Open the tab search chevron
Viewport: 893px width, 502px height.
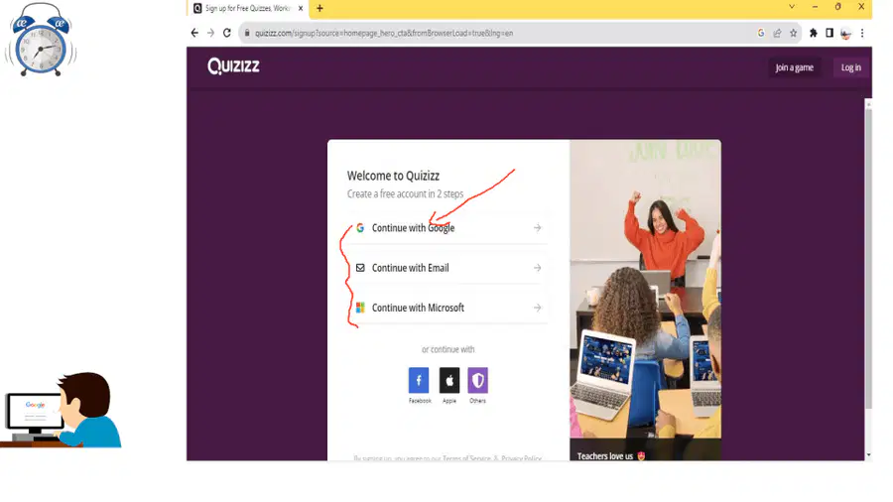(x=792, y=7)
